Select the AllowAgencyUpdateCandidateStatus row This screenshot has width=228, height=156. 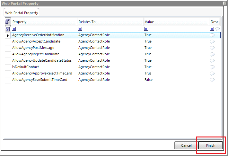tap(113, 60)
